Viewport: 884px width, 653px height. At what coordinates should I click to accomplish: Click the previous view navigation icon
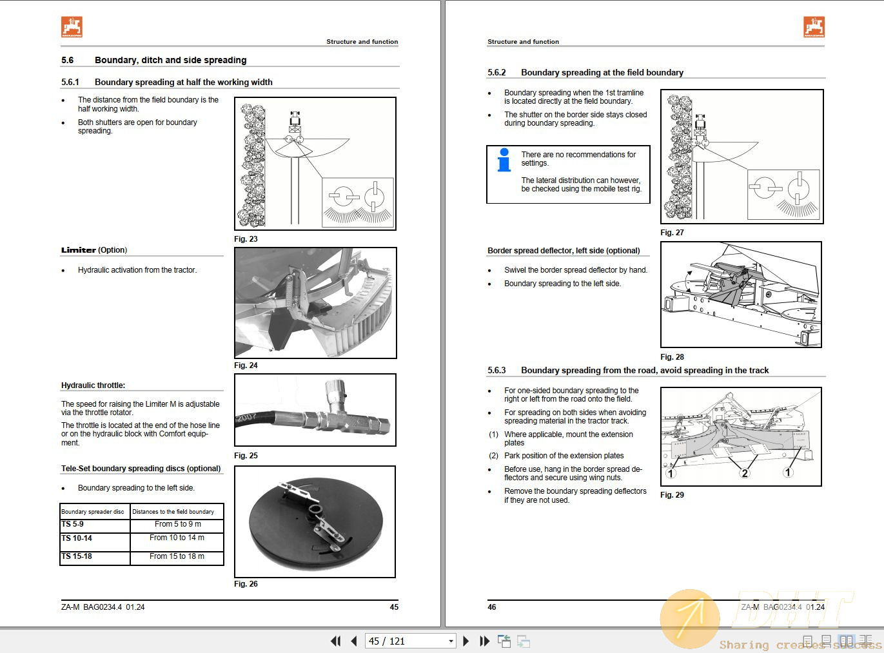pyautogui.click(x=504, y=641)
